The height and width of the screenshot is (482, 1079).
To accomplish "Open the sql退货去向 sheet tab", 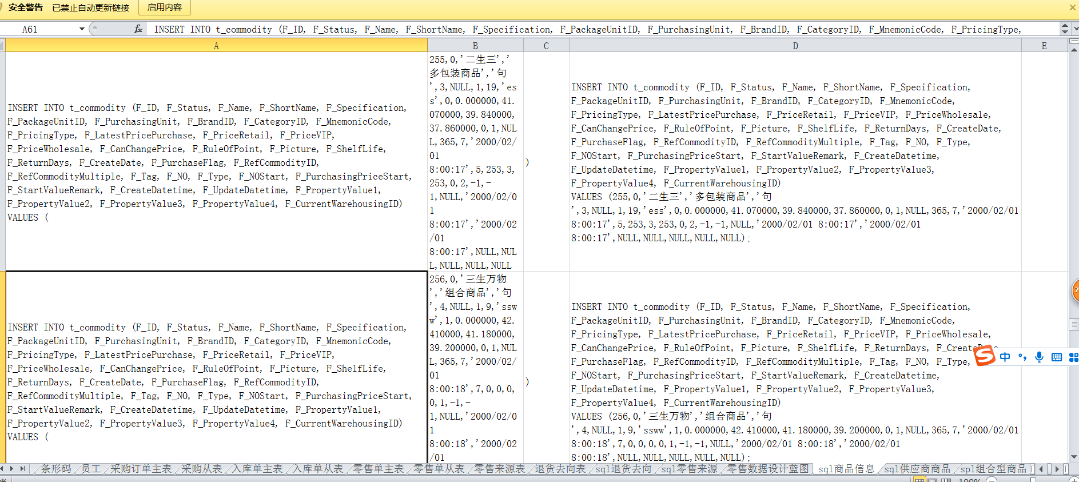I will click(x=623, y=469).
